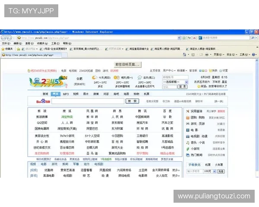The image size is (259, 207).
Task: Click the Baidu paw logo
Action: 43,101
